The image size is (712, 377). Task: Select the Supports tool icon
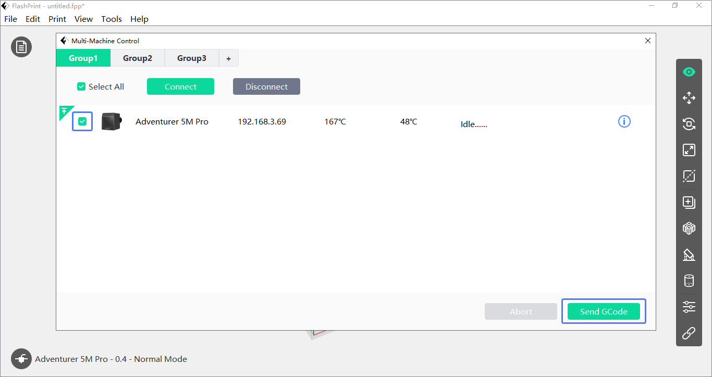[689, 255]
